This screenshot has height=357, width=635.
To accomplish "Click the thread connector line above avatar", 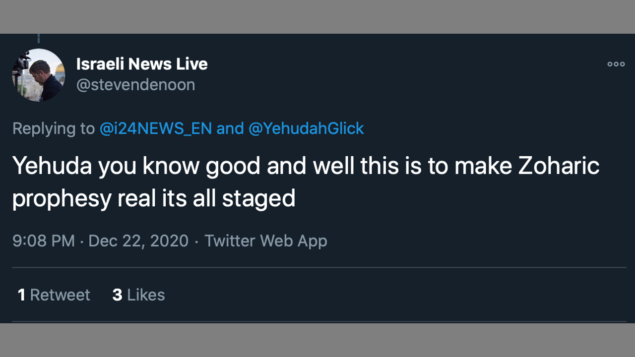I will pyautogui.click(x=39, y=38).
